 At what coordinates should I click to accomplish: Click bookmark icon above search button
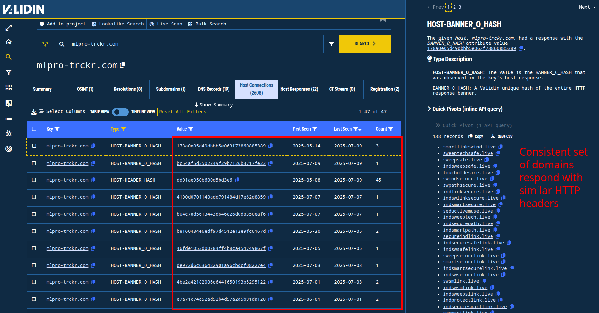point(383,20)
